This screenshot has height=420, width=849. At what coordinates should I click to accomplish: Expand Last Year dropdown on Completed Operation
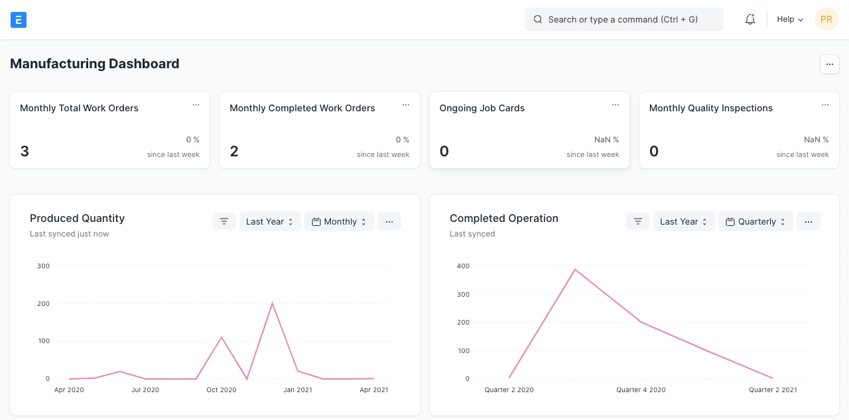pos(684,221)
